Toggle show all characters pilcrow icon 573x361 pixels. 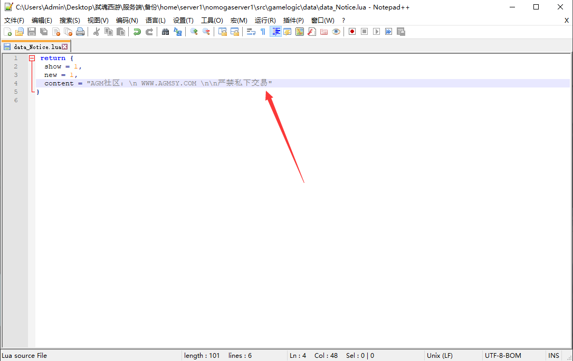click(x=263, y=32)
